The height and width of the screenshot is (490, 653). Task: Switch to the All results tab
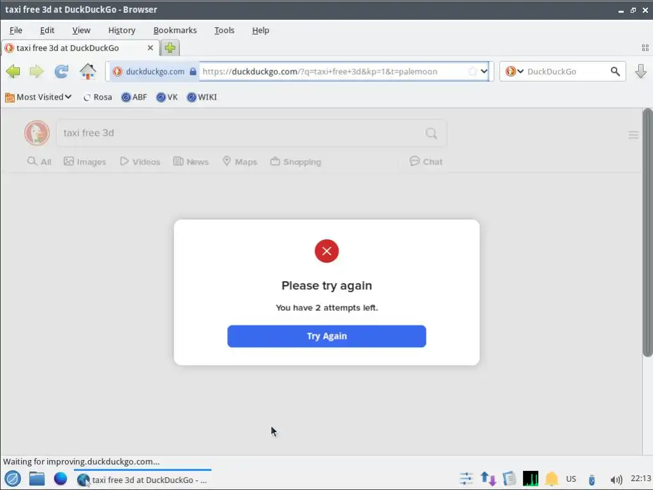tap(39, 161)
